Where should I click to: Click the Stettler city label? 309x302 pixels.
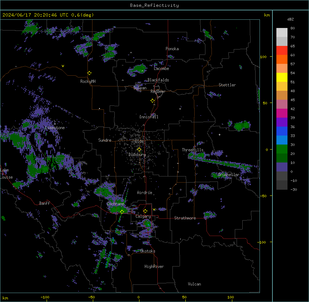(x=227, y=85)
